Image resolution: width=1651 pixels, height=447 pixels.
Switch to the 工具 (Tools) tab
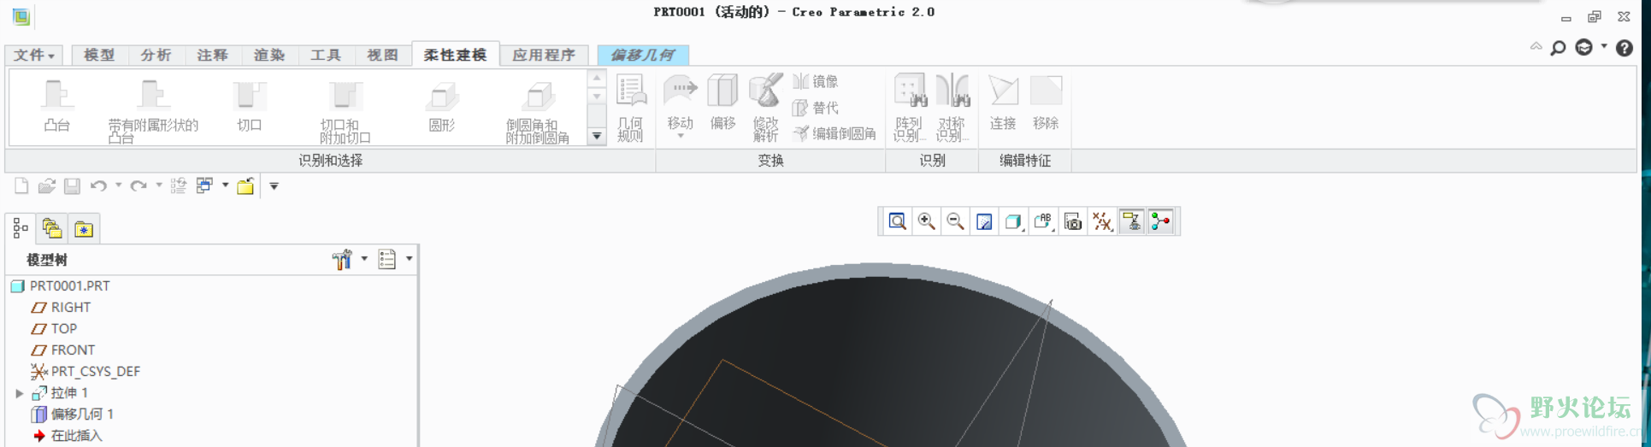click(x=325, y=55)
